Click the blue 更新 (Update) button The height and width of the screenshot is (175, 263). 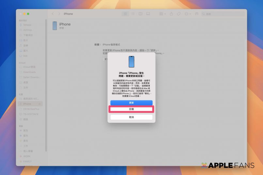[x=131, y=103]
